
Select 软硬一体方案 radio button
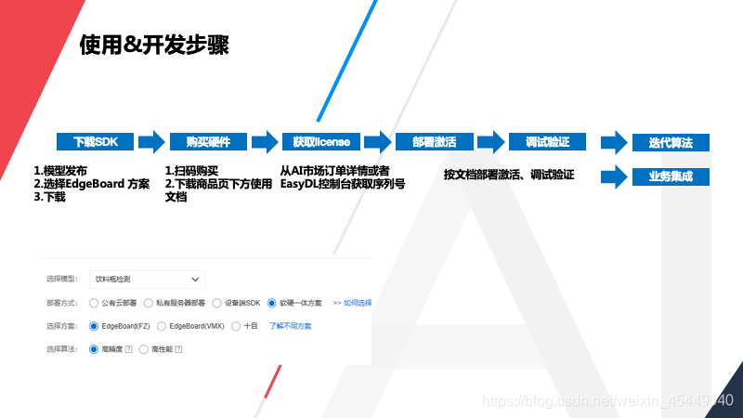(271, 304)
